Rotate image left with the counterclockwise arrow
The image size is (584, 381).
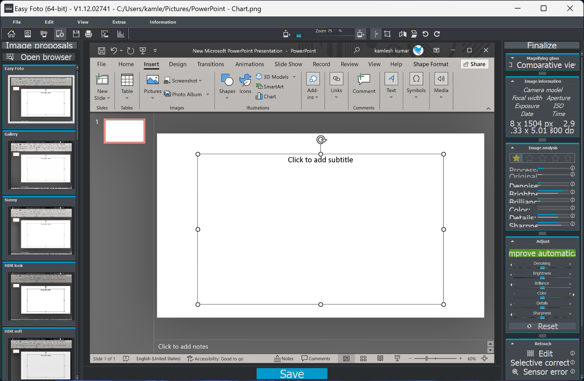tap(425, 34)
